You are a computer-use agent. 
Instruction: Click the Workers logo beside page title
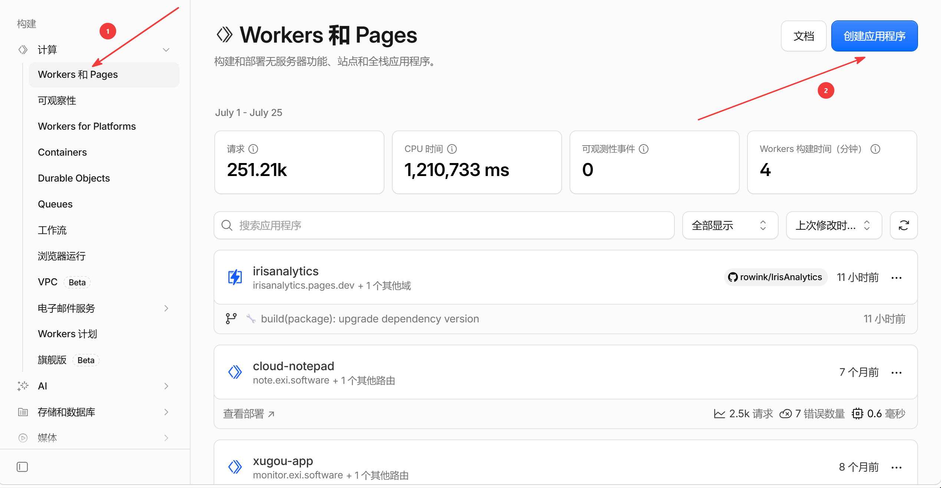pos(225,35)
